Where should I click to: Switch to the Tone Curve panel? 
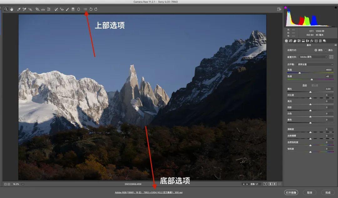pyautogui.click(x=290, y=41)
